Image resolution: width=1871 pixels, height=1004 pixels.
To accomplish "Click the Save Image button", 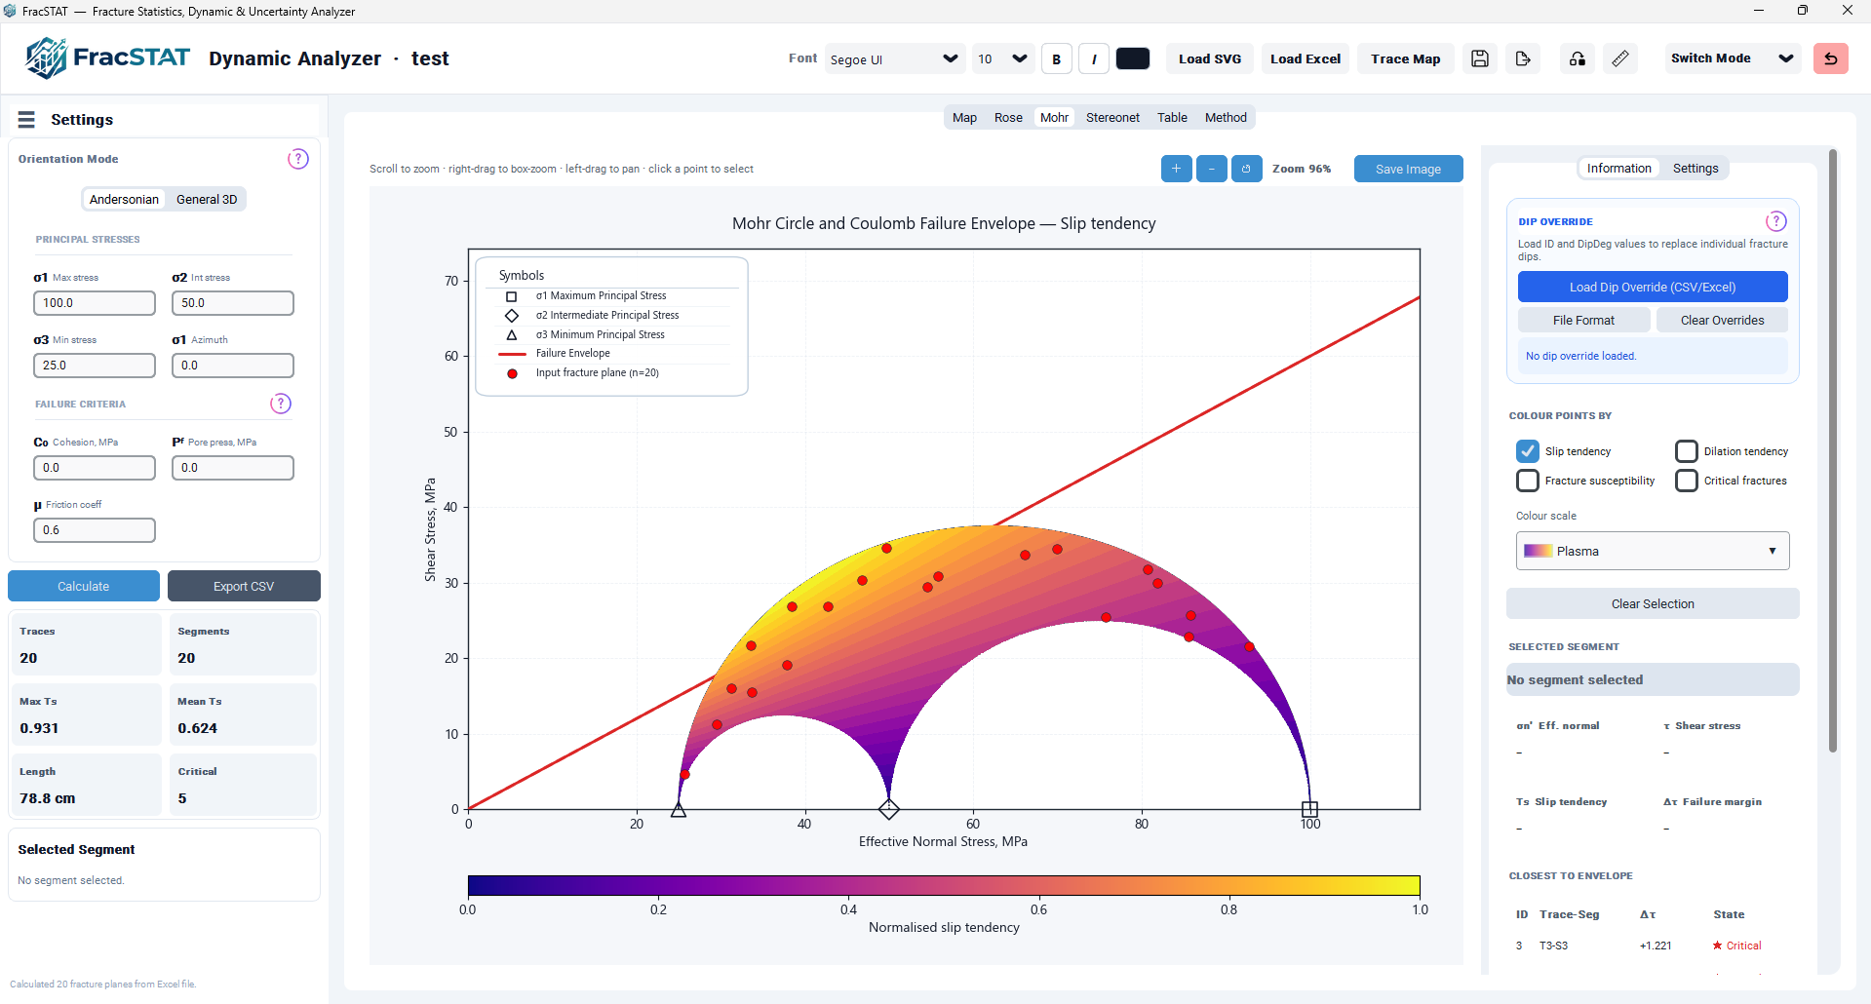I will coord(1408,169).
